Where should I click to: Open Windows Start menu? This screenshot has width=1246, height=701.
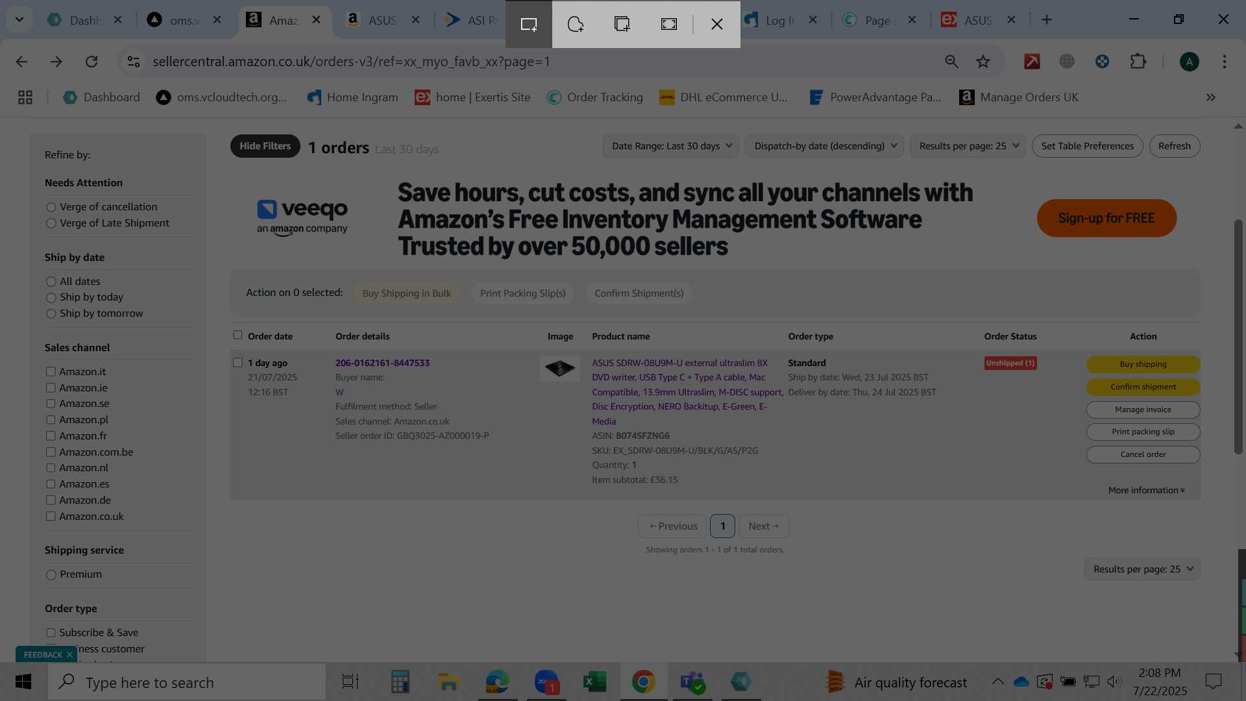click(x=23, y=682)
